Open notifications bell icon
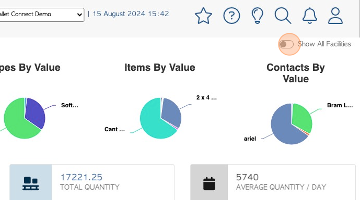The width and height of the screenshot is (360, 200). pos(310,16)
